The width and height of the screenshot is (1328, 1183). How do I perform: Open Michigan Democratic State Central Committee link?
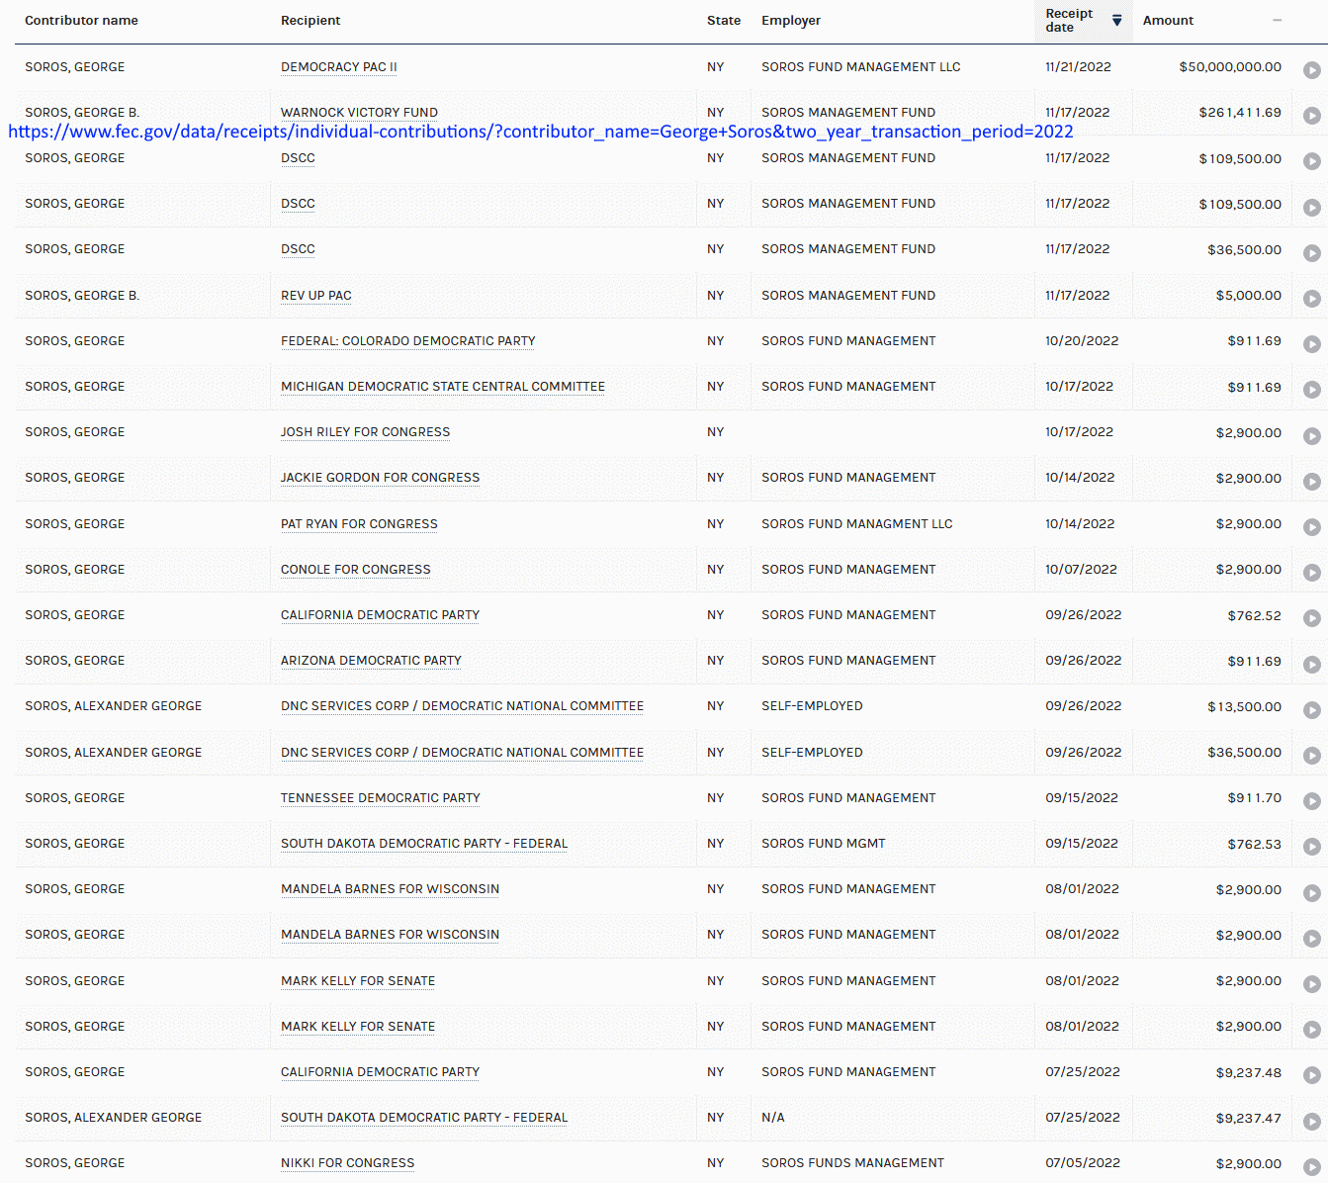pos(443,387)
